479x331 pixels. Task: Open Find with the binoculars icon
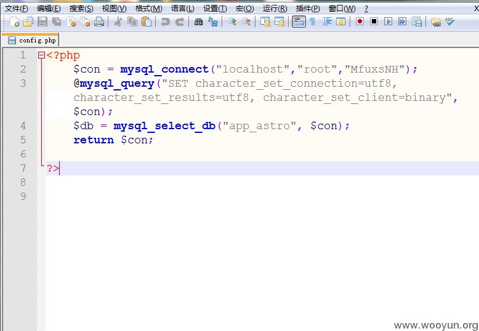tap(199, 22)
